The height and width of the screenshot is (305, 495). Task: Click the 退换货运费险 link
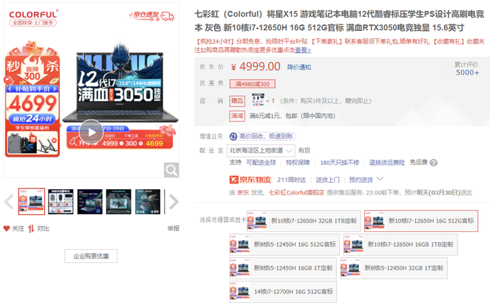pos(386,162)
